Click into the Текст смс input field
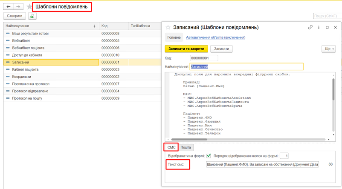342x189 pixels. (x=262, y=164)
